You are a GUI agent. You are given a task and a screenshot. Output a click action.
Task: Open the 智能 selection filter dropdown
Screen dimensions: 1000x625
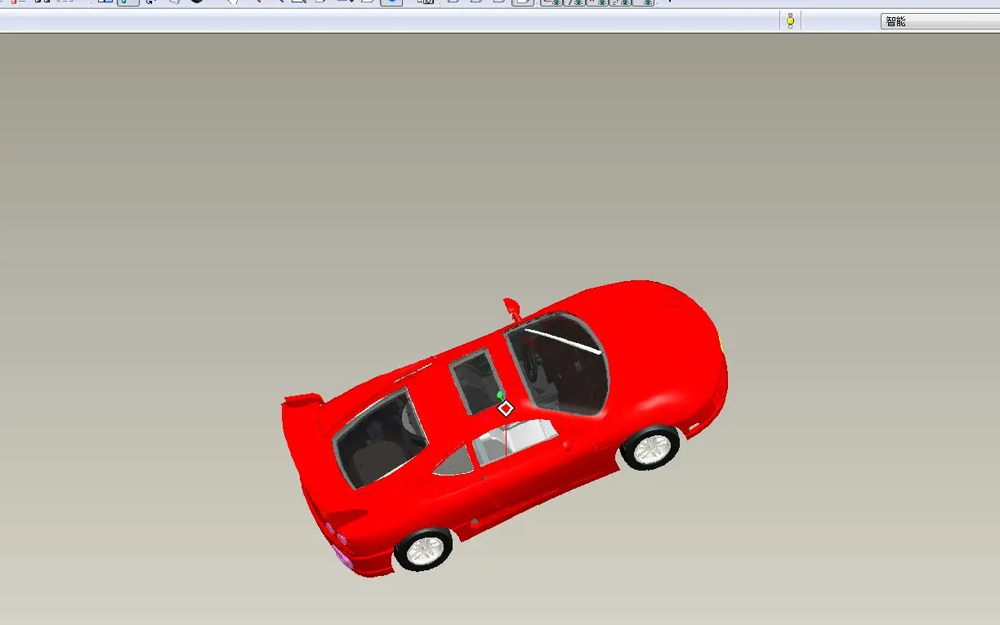click(940, 21)
